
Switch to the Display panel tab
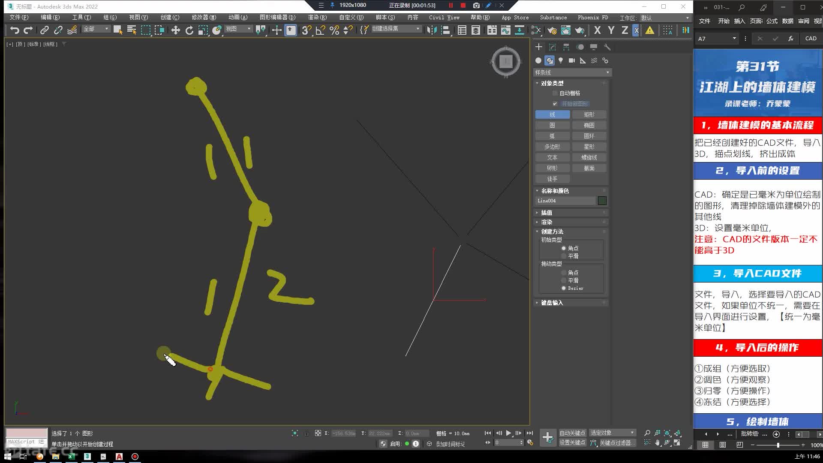click(594, 47)
